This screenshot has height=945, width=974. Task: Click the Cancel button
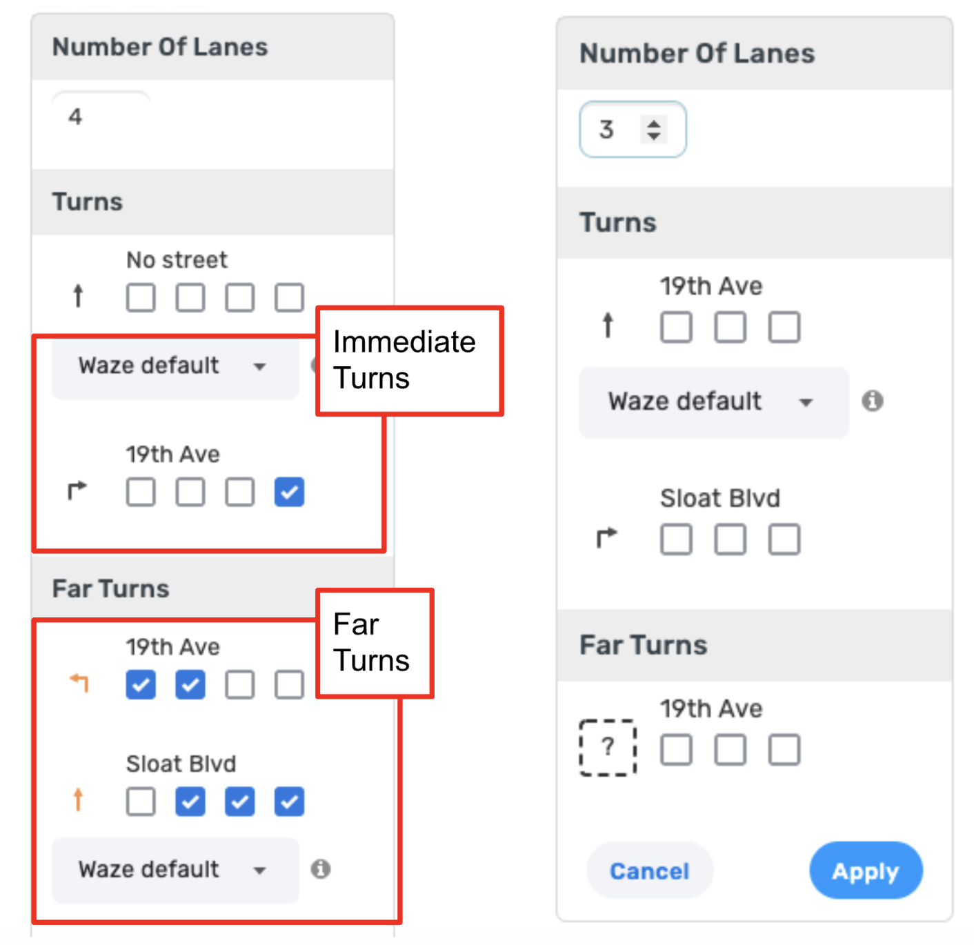tap(649, 871)
